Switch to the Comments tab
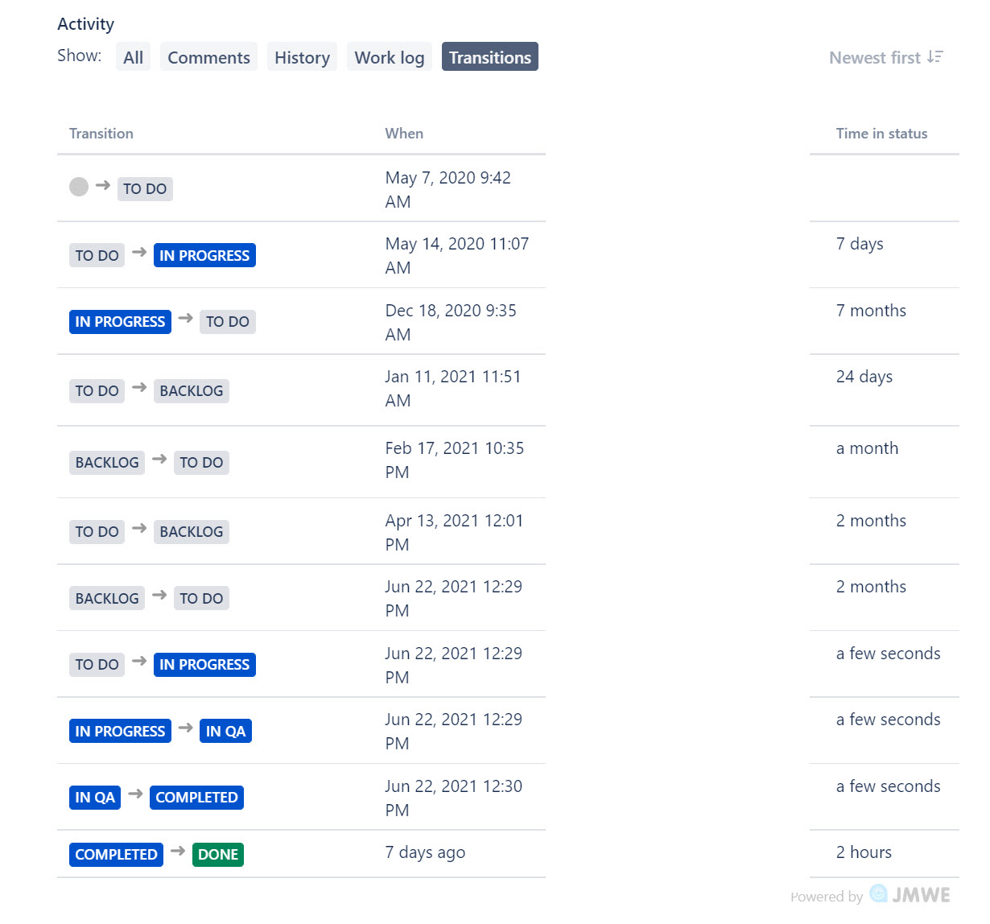990x924 pixels. (208, 57)
